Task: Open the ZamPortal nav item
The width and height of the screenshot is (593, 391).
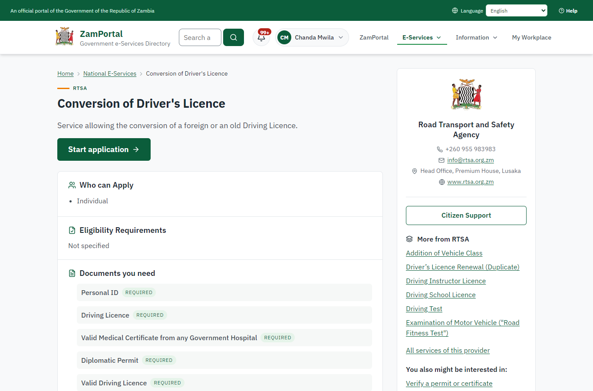Action: tap(374, 38)
